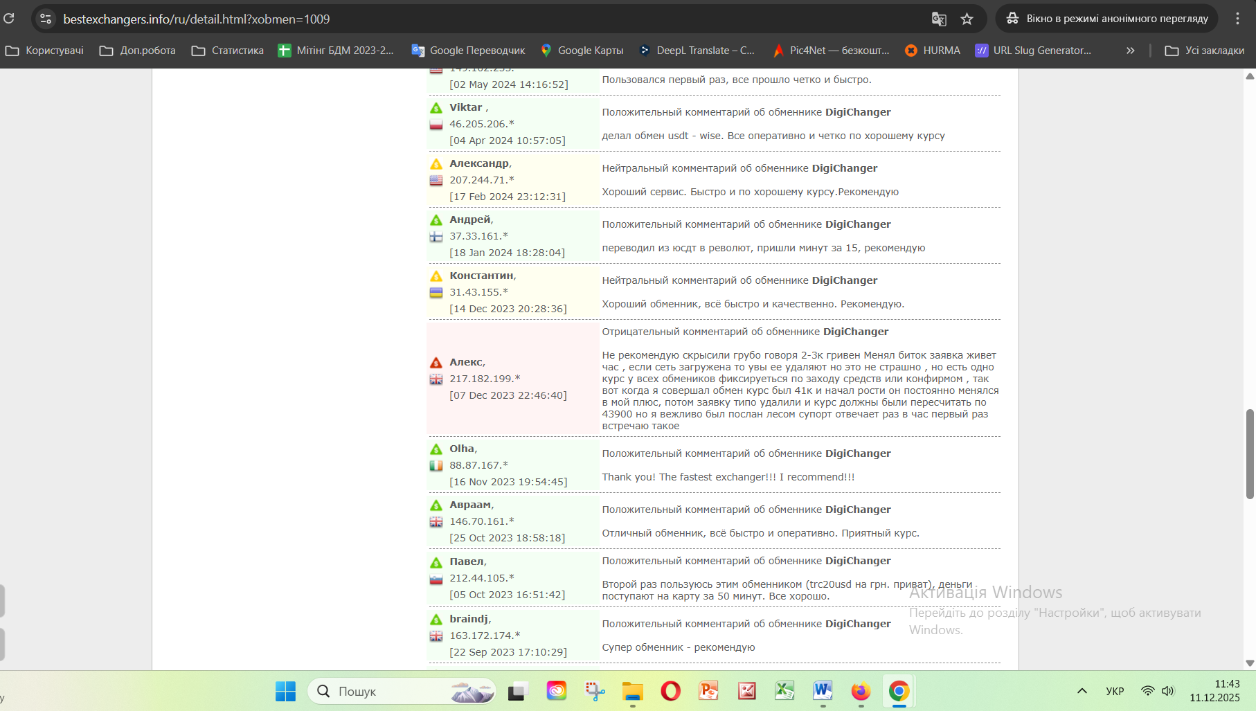Click the positive review icon beside Андрей

pyautogui.click(x=436, y=220)
